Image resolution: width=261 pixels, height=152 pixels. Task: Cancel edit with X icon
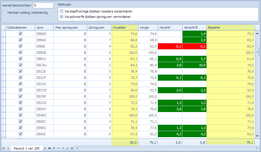point(72,148)
